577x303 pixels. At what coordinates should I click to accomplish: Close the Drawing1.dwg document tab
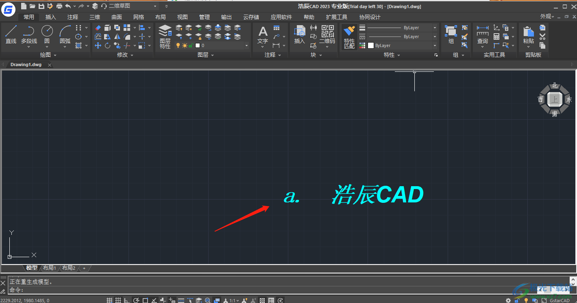point(50,65)
